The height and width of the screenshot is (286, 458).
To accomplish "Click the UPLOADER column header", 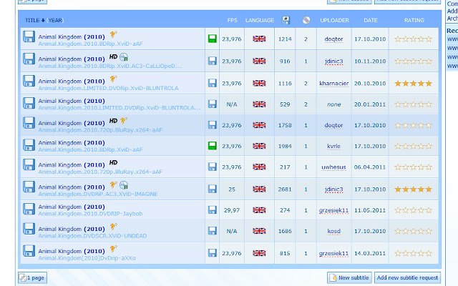I will [334, 21].
